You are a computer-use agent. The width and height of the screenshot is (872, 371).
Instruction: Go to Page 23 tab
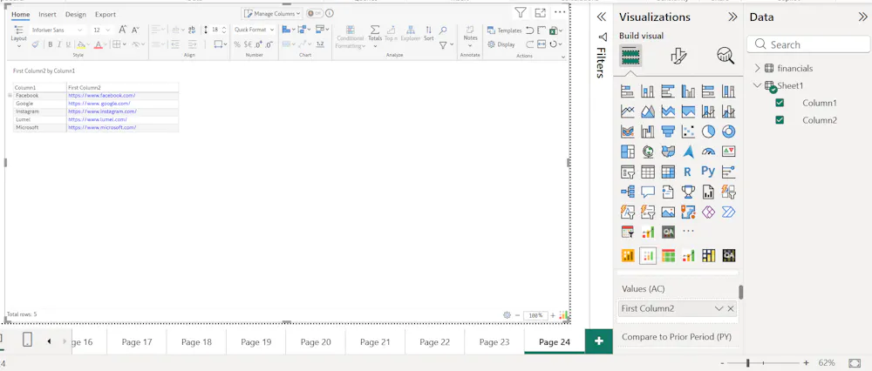pyautogui.click(x=494, y=342)
